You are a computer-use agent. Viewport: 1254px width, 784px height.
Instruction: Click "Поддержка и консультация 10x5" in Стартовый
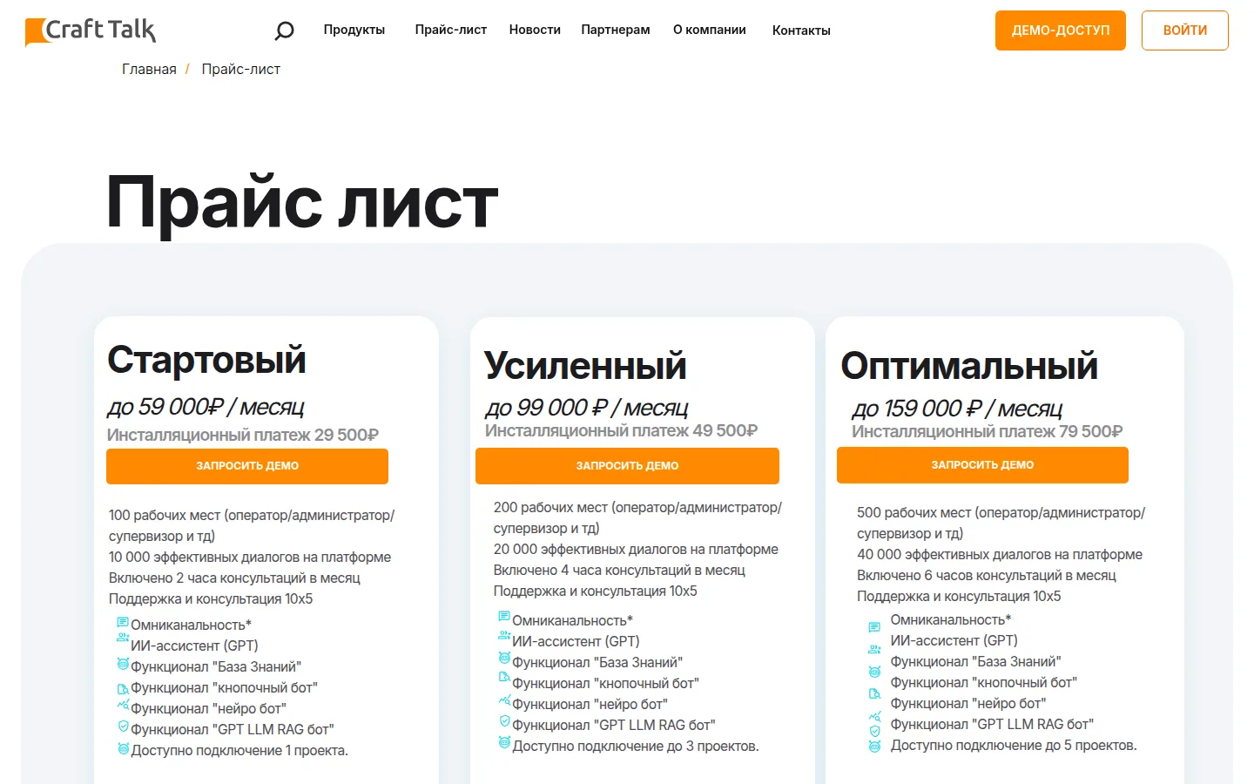(x=211, y=598)
